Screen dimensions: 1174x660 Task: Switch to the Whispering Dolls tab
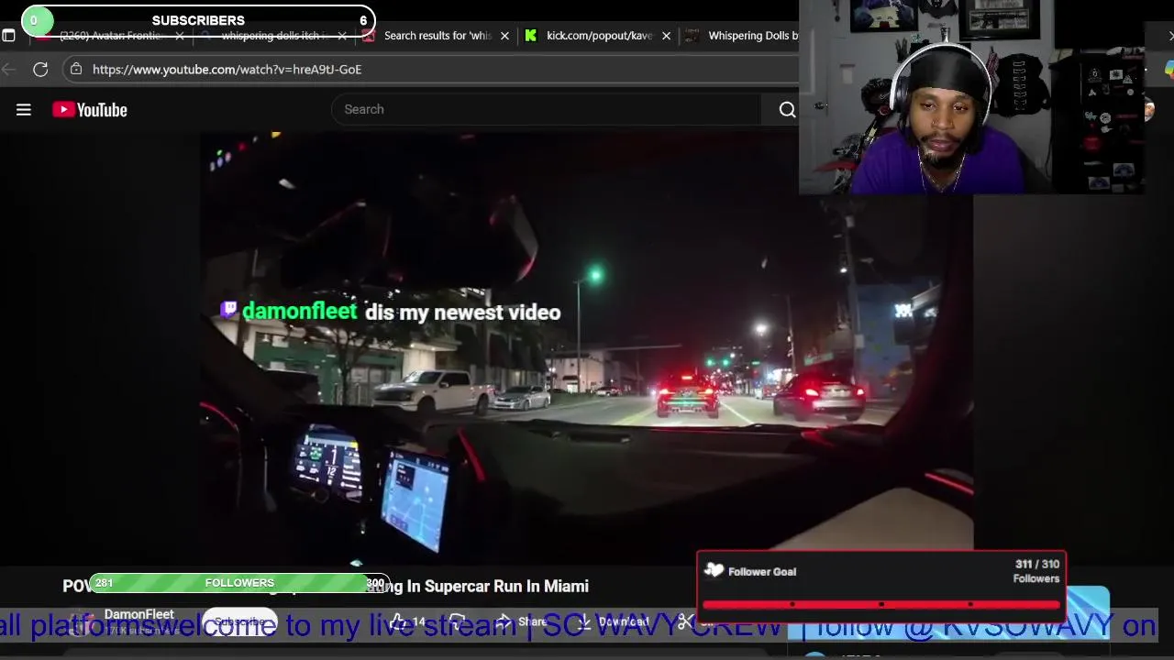(741, 36)
